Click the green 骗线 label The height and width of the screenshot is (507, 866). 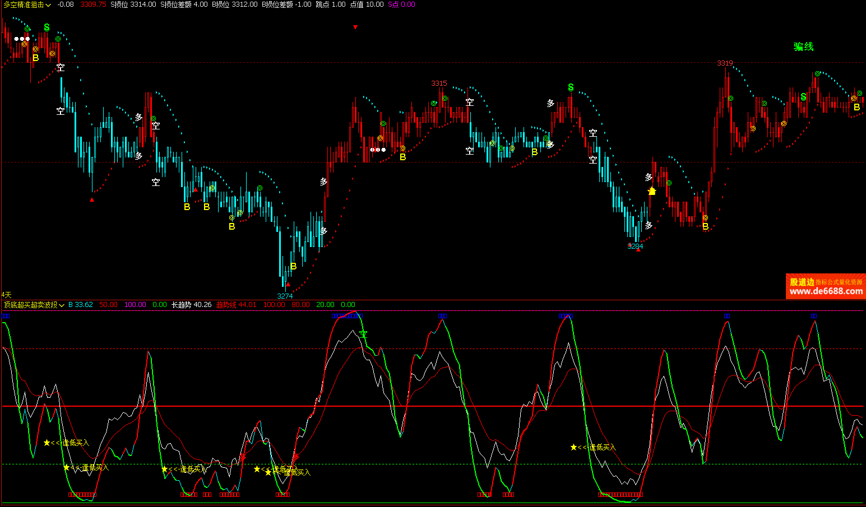pyautogui.click(x=803, y=46)
